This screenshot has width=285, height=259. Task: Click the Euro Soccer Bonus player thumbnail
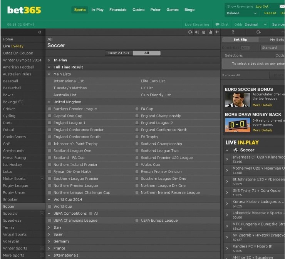coord(238,100)
